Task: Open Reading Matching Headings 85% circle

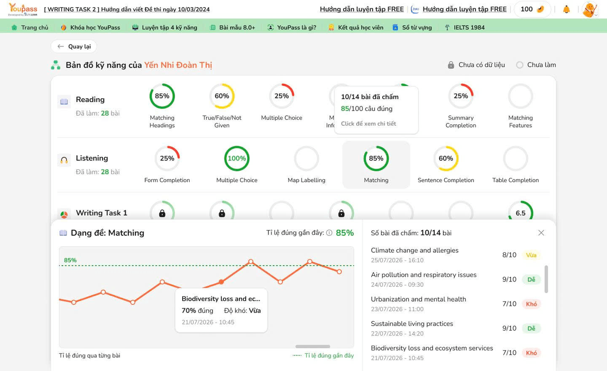Action: click(x=162, y=96)
